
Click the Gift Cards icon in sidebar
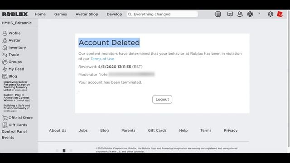point(5,125)
